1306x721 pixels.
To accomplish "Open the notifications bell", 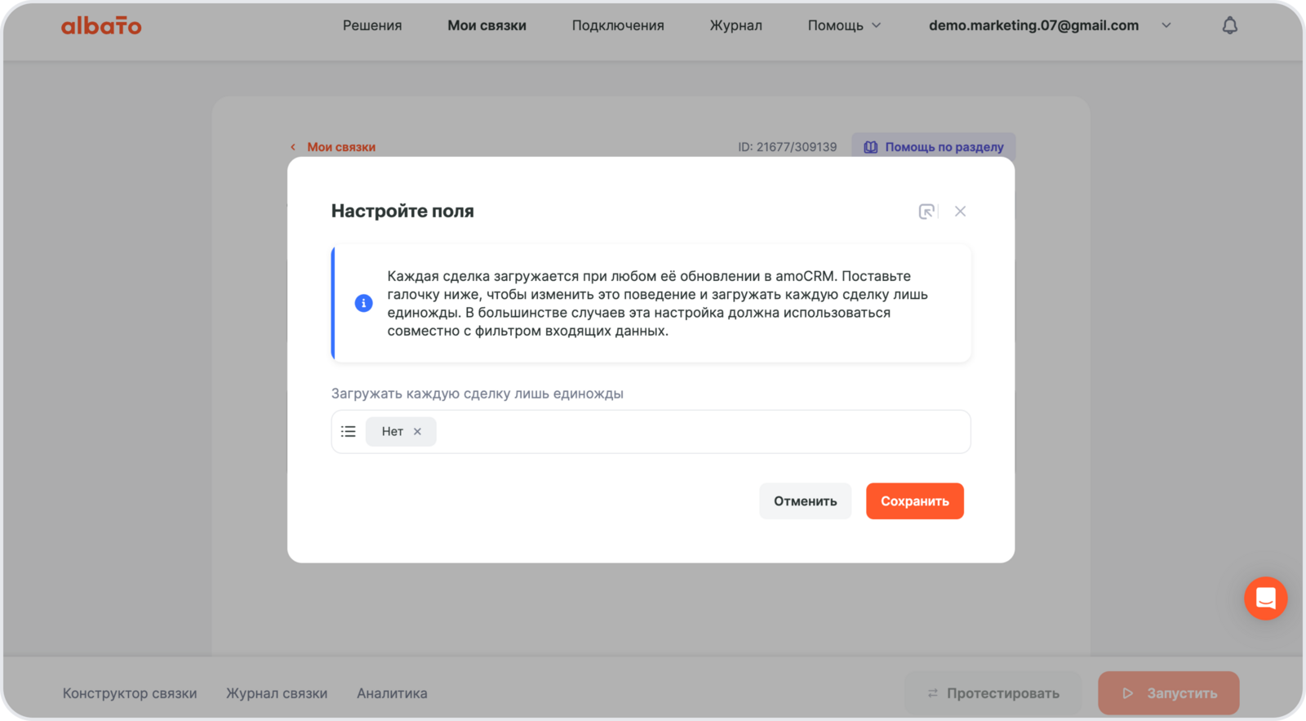I will 1229,26.
